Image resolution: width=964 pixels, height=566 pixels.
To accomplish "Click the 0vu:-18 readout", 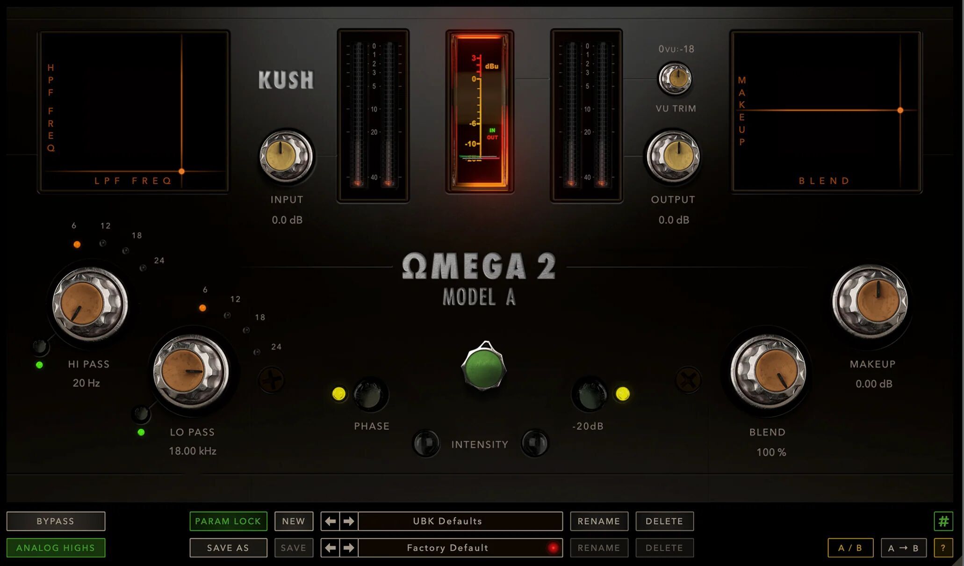I will pos(676,49).
